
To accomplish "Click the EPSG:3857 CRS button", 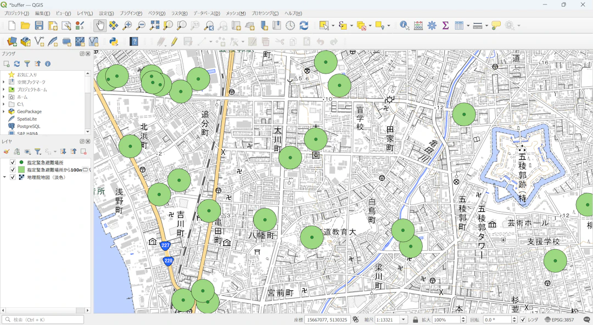I will click(x=559, y=320).
